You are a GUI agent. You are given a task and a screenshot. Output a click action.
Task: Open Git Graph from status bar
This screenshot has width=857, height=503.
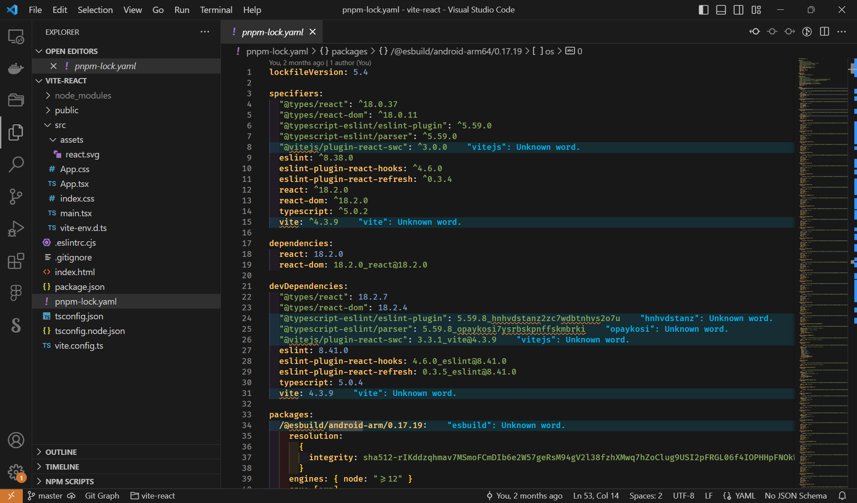point(102,495)
